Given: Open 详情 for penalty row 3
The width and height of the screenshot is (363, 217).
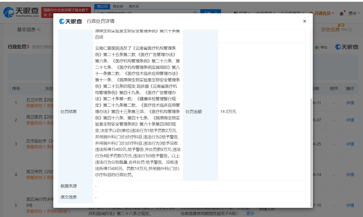Looking at the screenshot, I should coord(350,144).
